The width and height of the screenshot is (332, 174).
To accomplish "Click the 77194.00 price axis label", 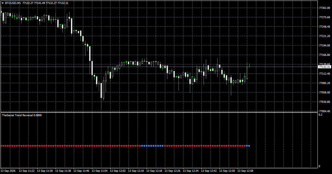I will point(324,46).
